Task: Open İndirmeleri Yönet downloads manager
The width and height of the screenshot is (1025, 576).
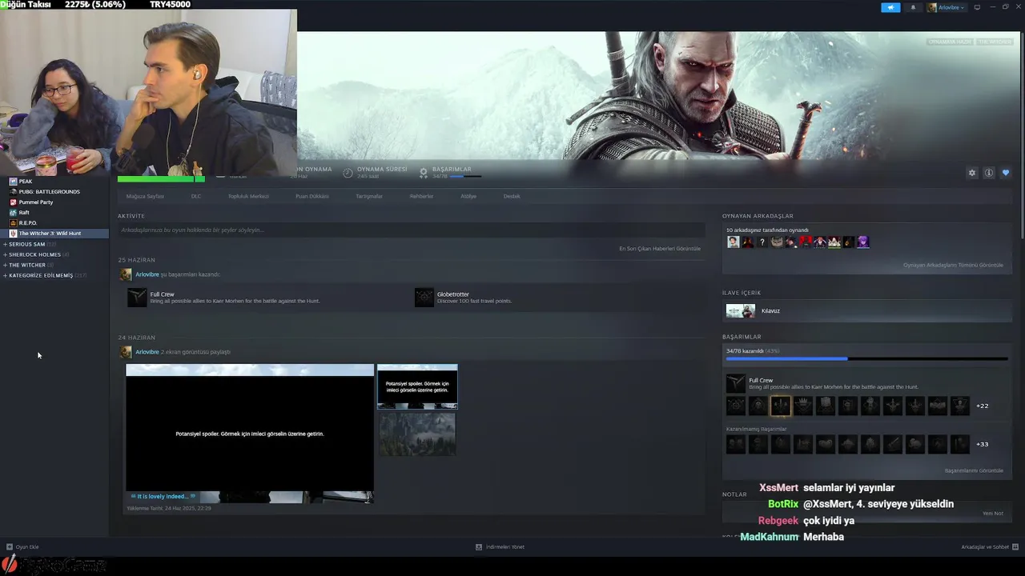Action: click(x=500, y=547)
